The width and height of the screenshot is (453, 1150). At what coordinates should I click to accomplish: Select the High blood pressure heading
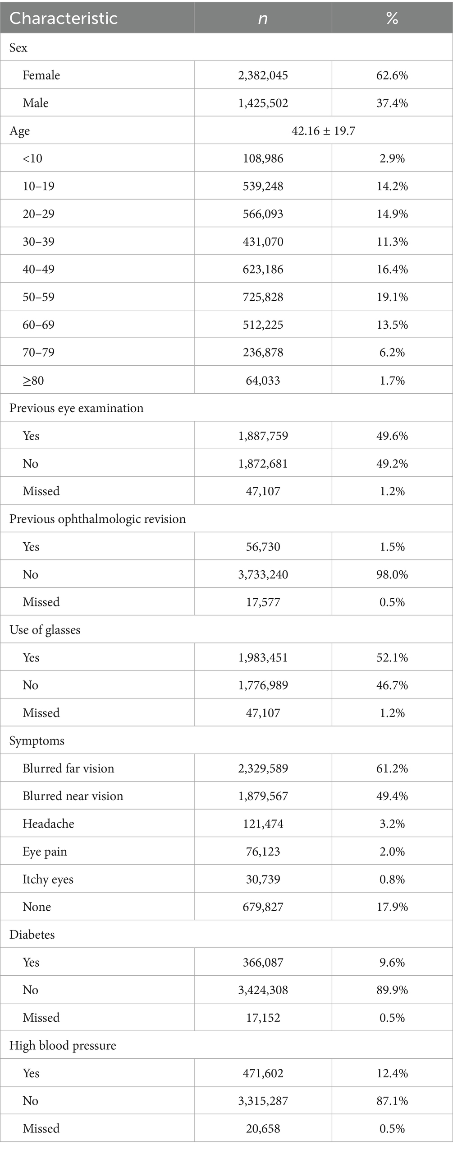[63, 1045]
